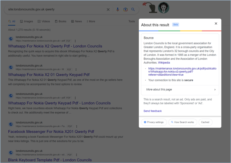Open Privacy settings button
Screen dimensions: 231x163
click(154, 122)
